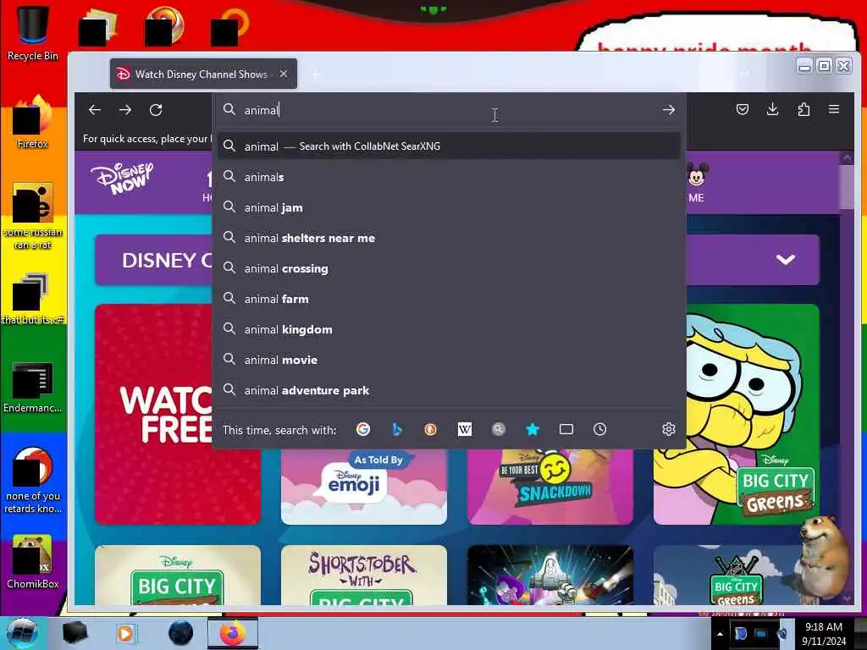Open Firefox desktop shortcut
Viewport: 867px width, 650px height.
pos(32,122)
